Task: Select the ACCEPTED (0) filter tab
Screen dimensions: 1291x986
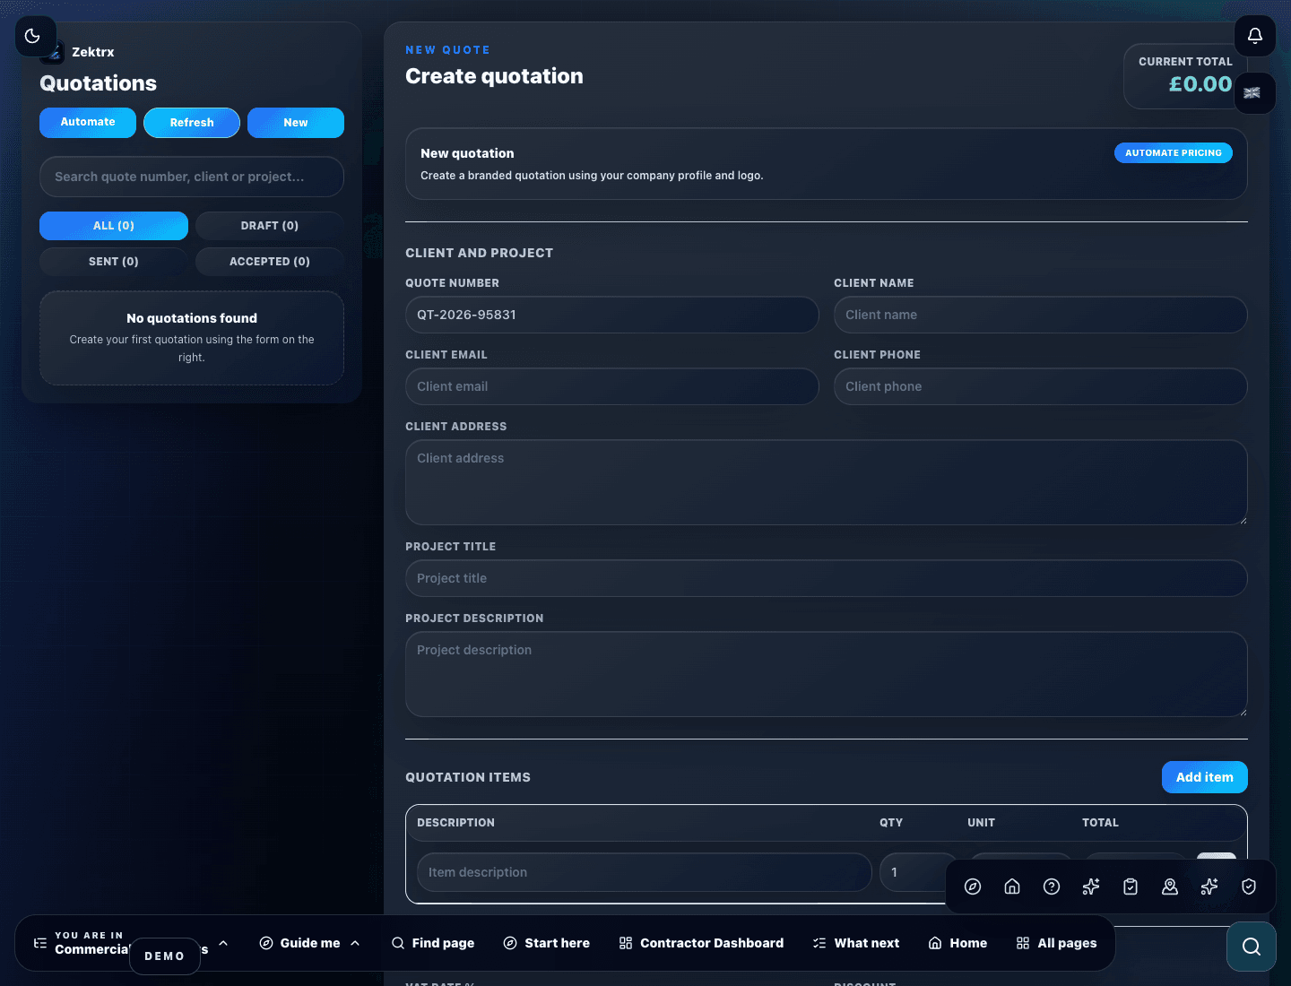Action: point(270,262)
